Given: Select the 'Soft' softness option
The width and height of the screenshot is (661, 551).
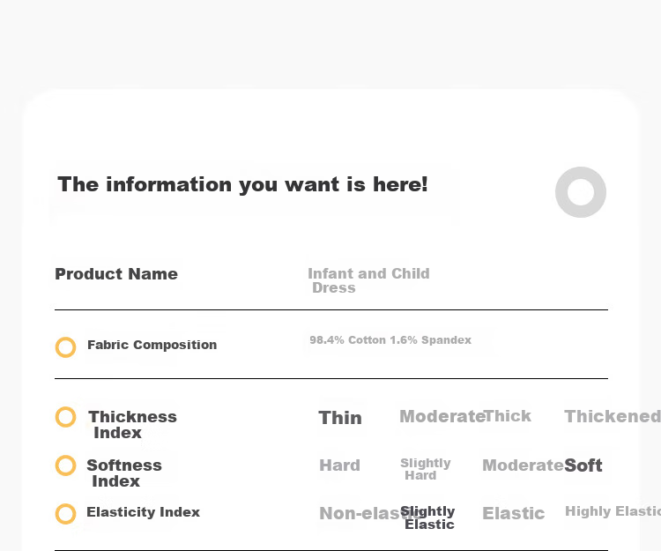Looking at the screenshot, I should 583,465.
